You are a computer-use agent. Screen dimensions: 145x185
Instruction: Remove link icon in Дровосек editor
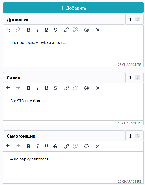coord(75,30)
